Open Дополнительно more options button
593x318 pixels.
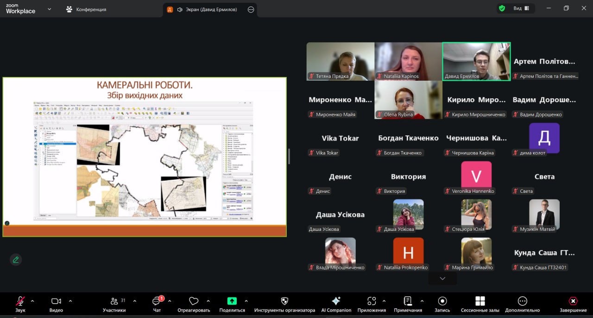[522, 301]
